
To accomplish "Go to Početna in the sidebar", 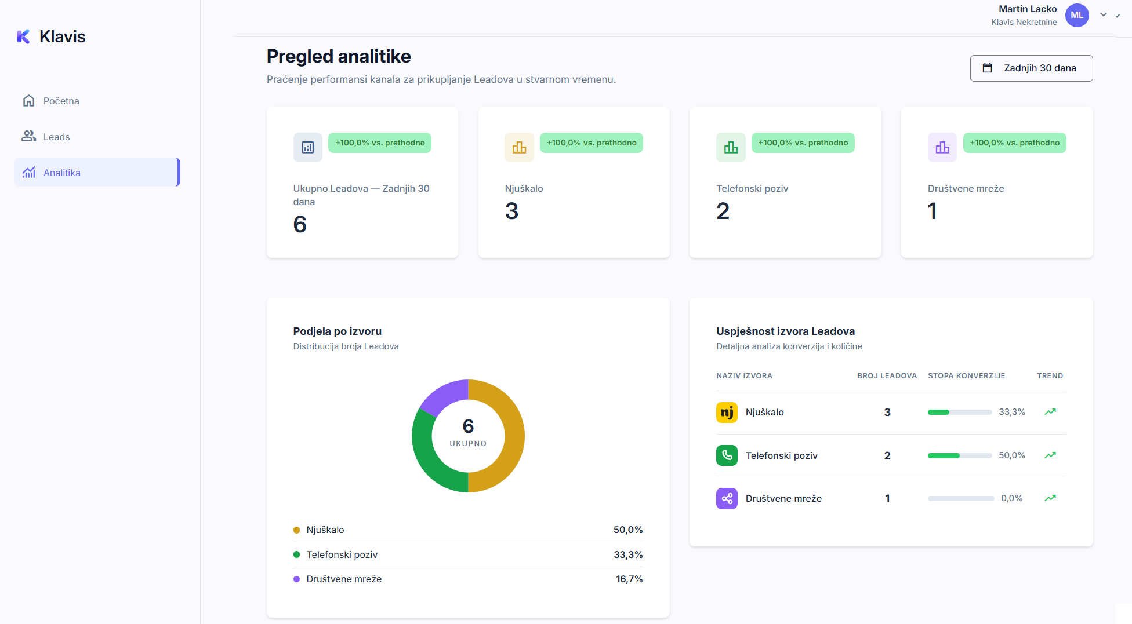I will click(97, 101).
